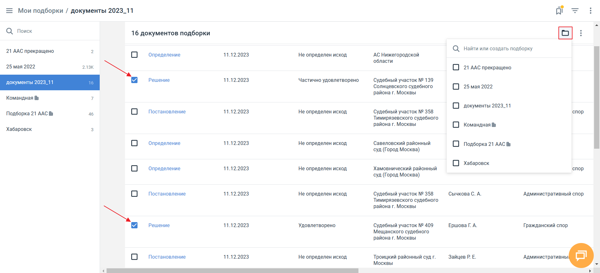The height and width of the screenshot is (273, 600).
Task: Check the Постановление row for Троицкий районный суд
Action: [134, 257]
